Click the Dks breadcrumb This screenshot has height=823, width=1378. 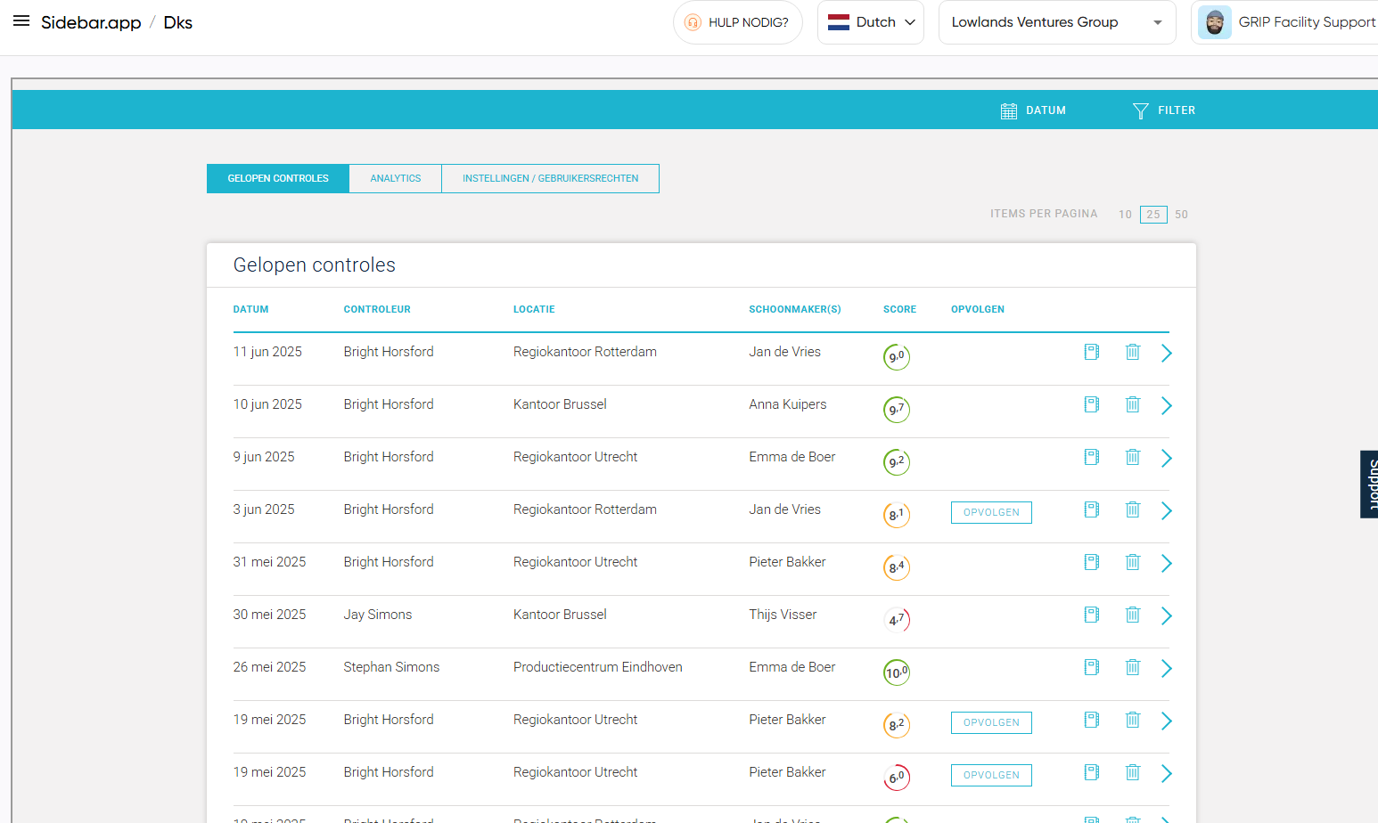178,22
